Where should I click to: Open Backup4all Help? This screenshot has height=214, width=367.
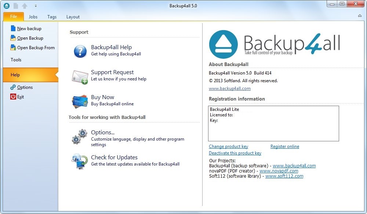112,47
